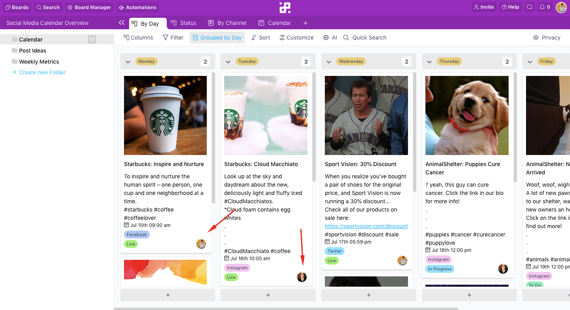Image resolution: width=570 pixels, height=310 pixels.
Task: Switch to the By Channel tab
Action: tap(227, 23)
